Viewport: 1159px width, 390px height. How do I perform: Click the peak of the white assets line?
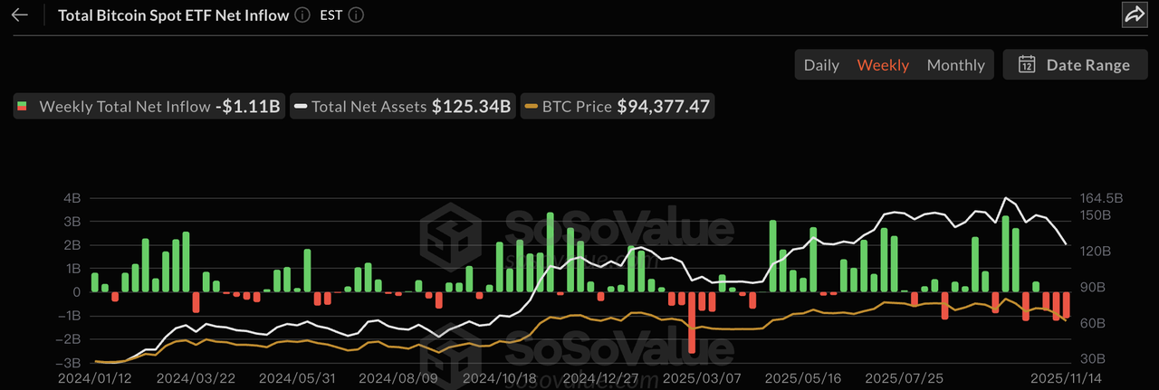(1005, 198)
